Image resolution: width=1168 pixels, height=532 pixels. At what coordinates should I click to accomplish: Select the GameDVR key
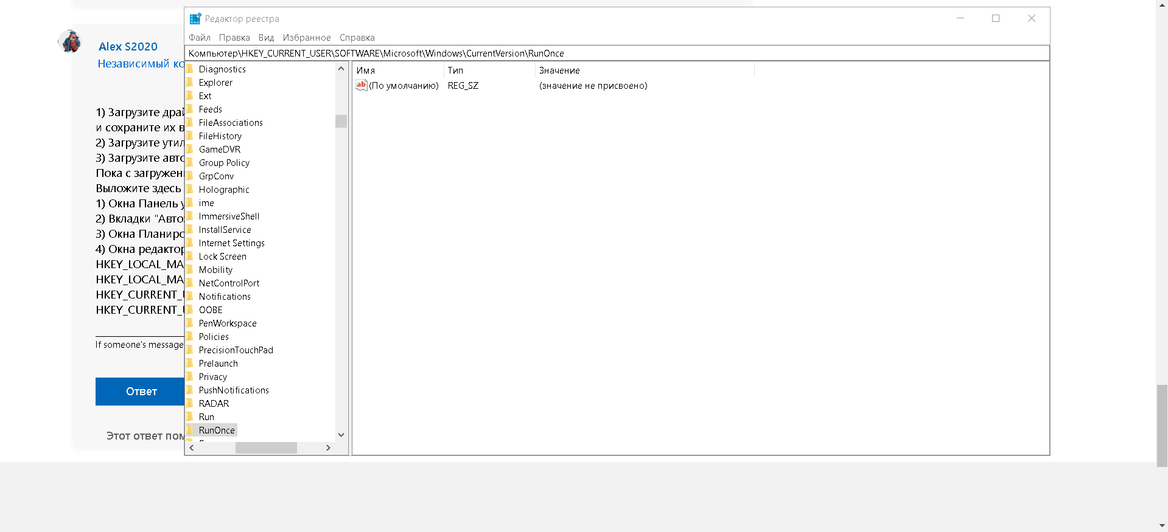click(219, 150)
